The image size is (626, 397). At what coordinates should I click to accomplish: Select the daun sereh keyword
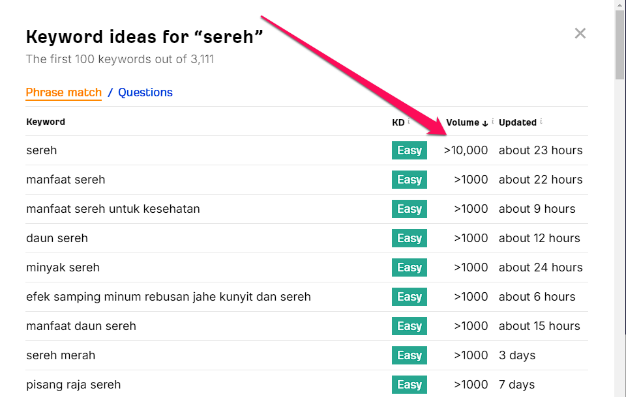pos(57,238)
